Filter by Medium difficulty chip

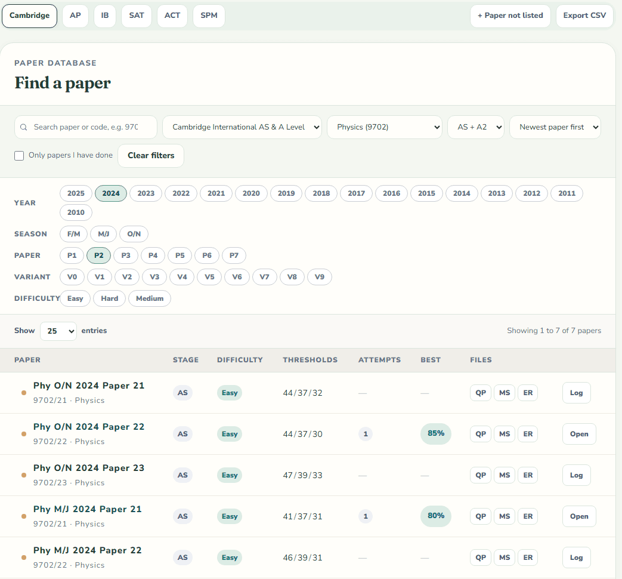[x=150, y=298]
